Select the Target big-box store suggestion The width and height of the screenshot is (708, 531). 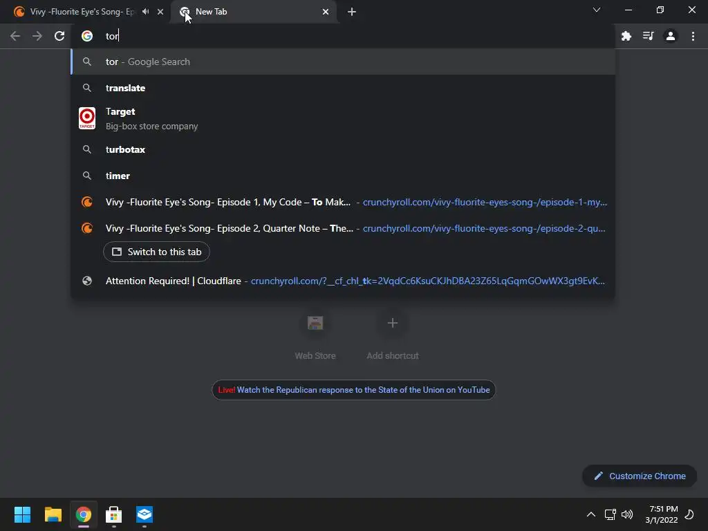click(343, 119)
